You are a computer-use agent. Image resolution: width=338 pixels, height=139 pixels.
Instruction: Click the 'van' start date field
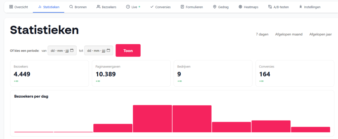(x=62, y=51)
